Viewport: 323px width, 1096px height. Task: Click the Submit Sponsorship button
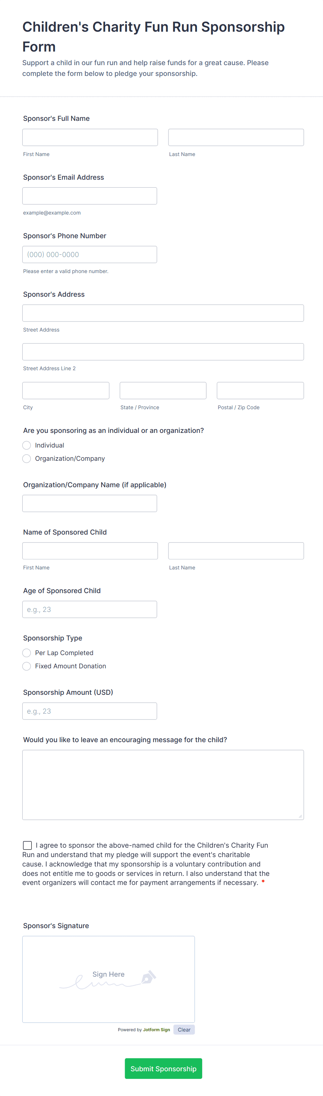(163, 1068)
